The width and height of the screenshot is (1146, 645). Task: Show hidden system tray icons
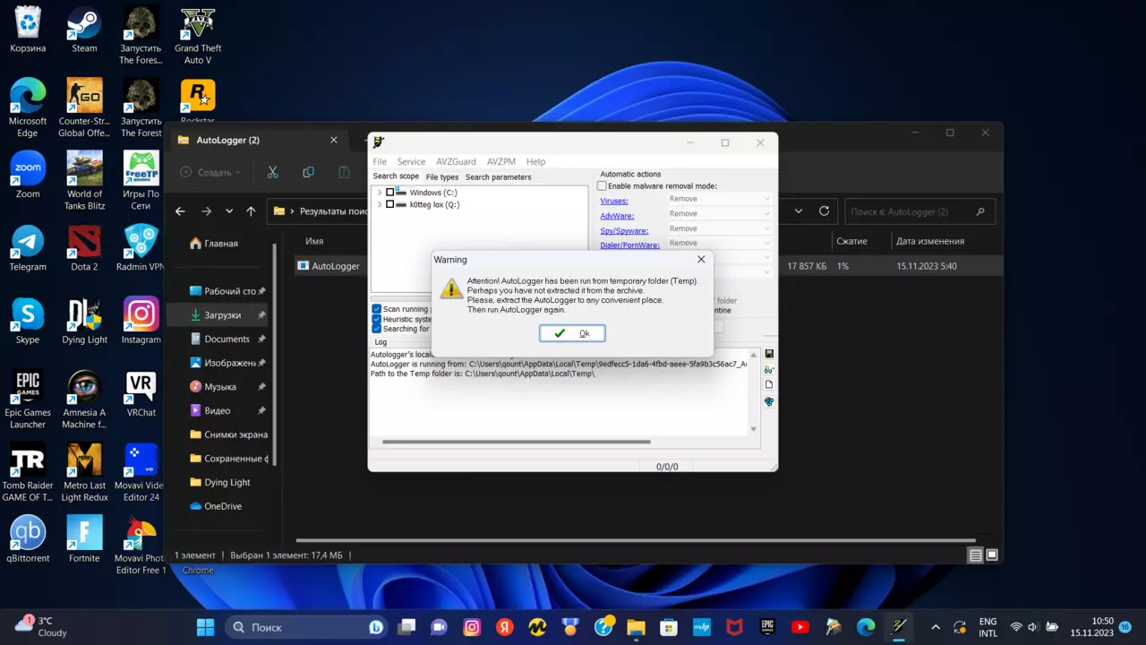point(936,627)
